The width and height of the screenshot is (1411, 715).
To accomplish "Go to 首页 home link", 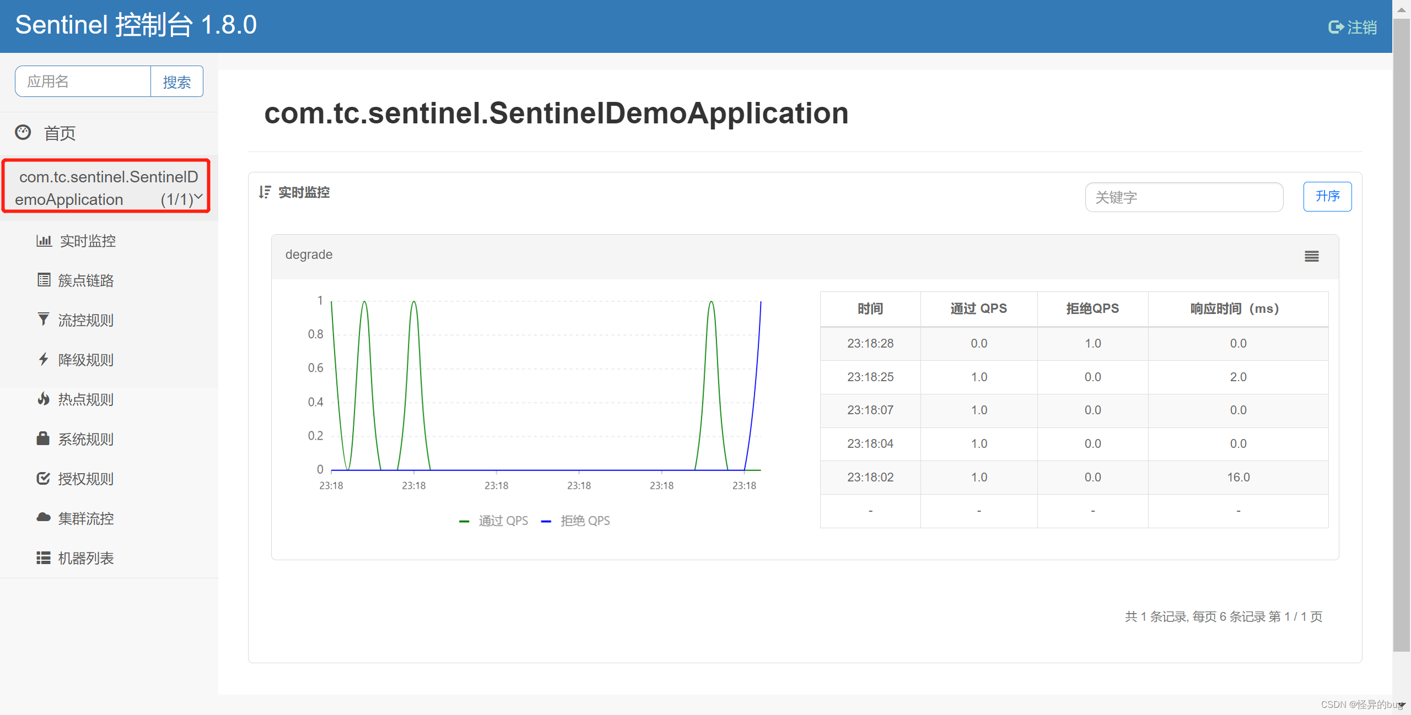I will (x=60, y=133).
